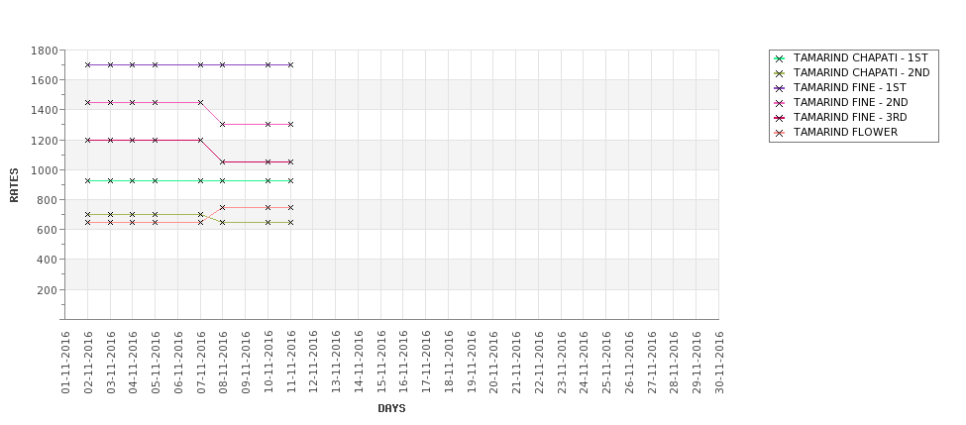
Task: Click olive legend marker for Chapati 2nd
Action: coord(780,73)
